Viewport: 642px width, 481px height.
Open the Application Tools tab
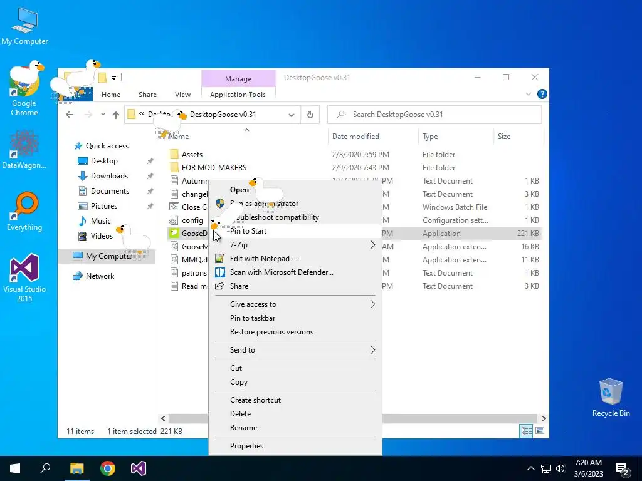tap(238, 95)
